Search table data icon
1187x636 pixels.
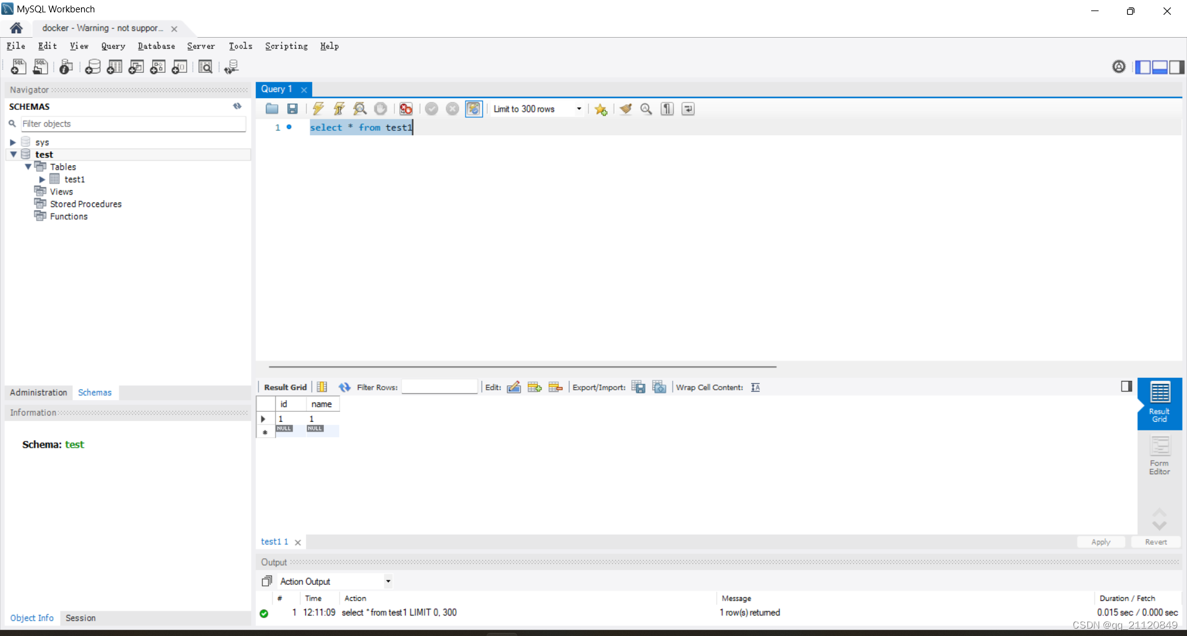pyautogui.click(x=205, y=67)
